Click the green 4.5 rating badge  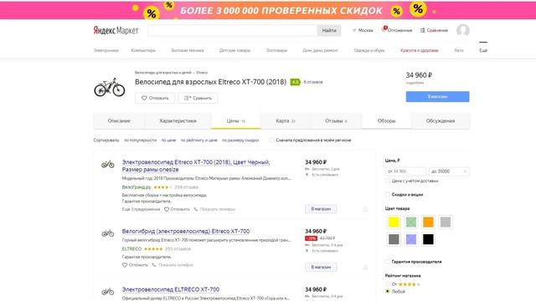[295, 82]
